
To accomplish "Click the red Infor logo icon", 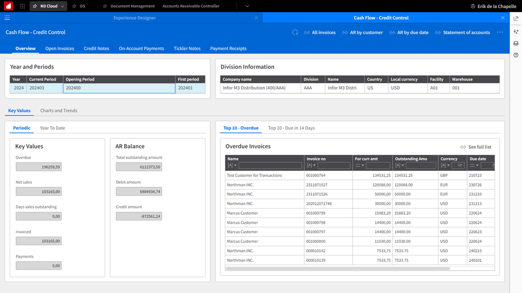I will (x=9, y=6).
